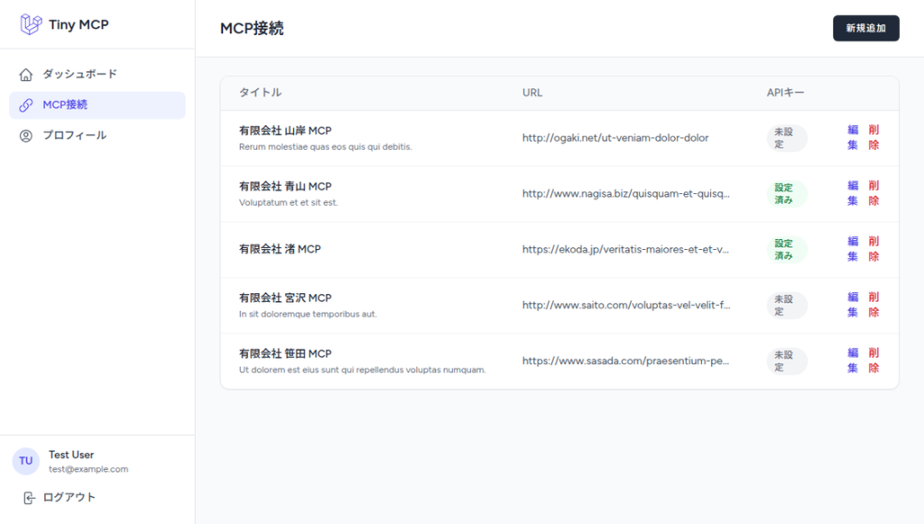Click the logout door icon
The image size is (924, 524).
pos(29,498)
